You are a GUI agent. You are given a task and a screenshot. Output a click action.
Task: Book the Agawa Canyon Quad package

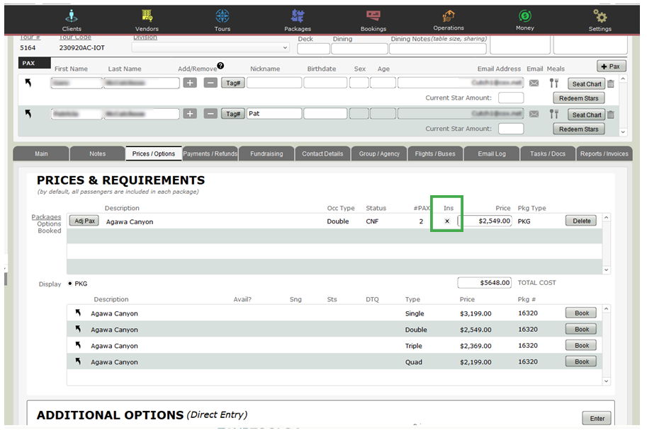[580, 361]
